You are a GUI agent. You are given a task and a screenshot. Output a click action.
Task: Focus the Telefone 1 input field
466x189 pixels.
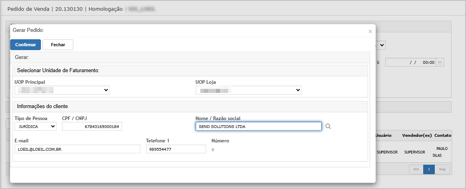pyautogui.click(x=176, y=149)
